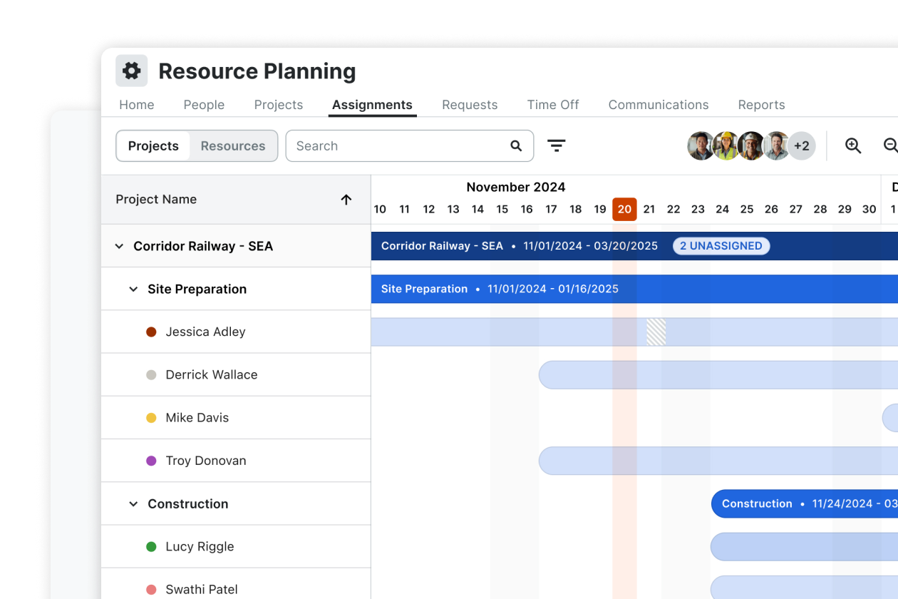This screenshot has height=599, width=898.
Task: Open the +2 more users badge
Action: pos(802,146)
